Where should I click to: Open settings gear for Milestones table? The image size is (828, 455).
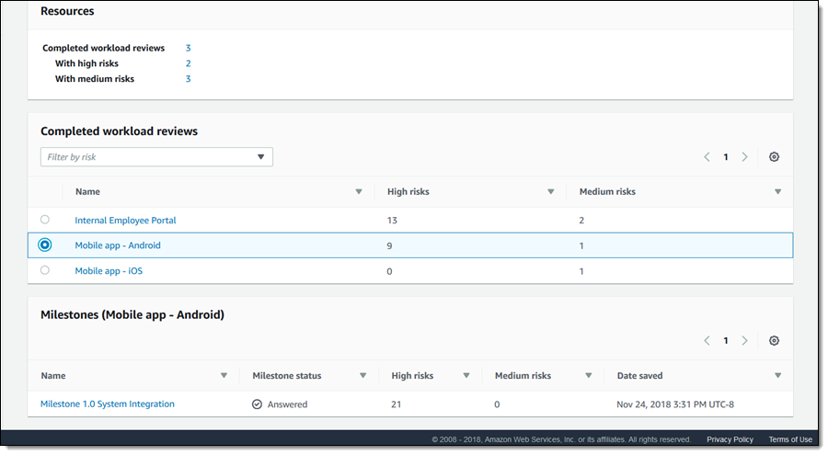tap(774, 341)
